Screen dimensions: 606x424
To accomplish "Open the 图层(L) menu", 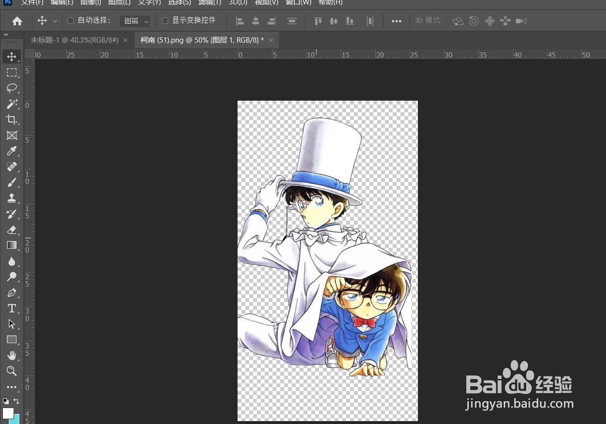I will point(119,2).
